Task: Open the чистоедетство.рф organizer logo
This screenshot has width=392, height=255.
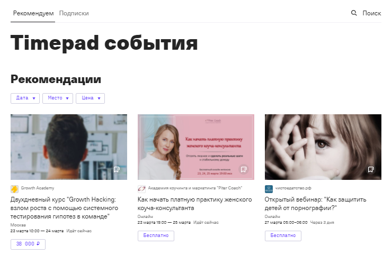Action: coord(269,189)
